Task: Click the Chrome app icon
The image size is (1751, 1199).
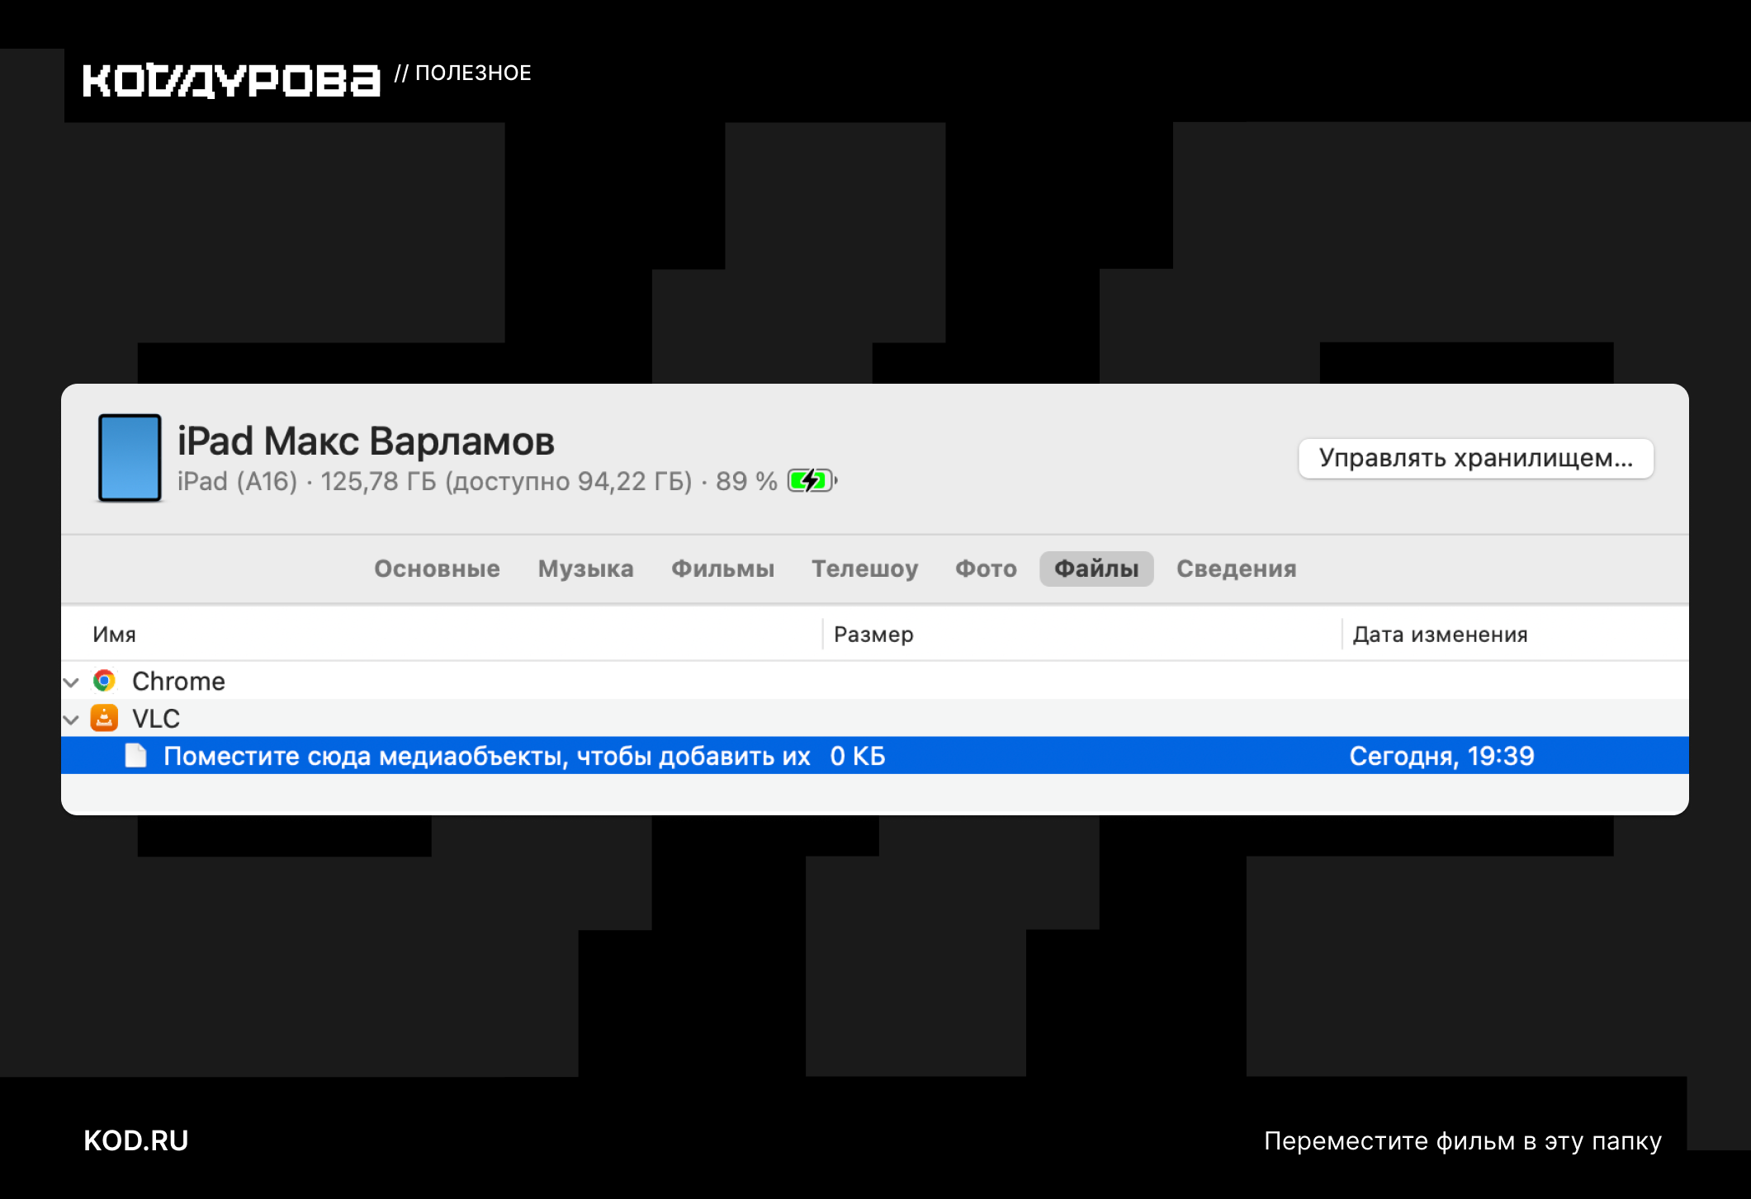Action: coord(104,681)
